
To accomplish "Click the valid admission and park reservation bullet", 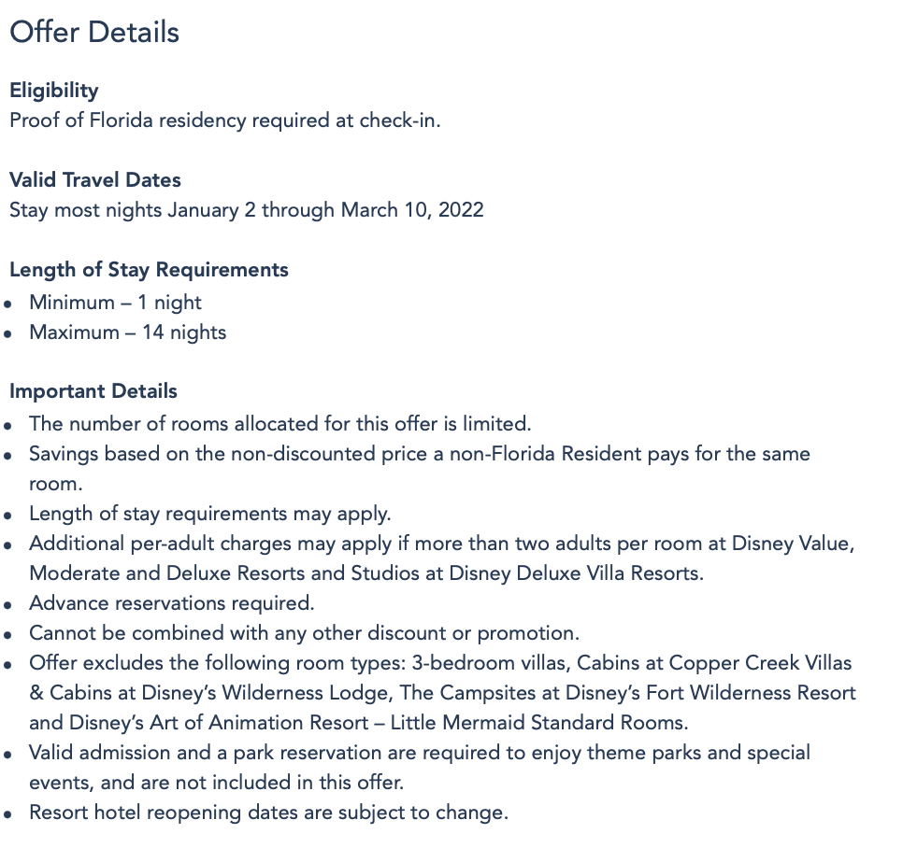I will click(x=419, y=753).
